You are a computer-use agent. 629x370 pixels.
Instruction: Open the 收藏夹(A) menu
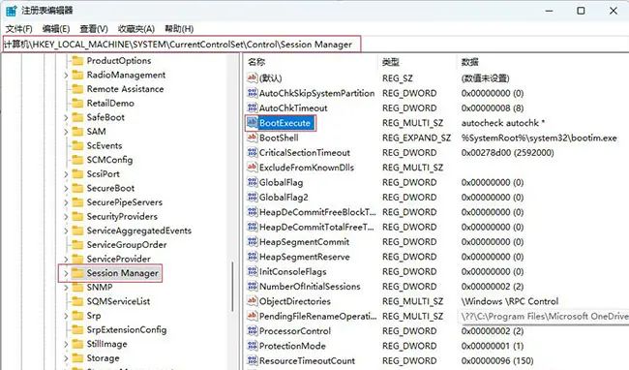coord(136,29)
